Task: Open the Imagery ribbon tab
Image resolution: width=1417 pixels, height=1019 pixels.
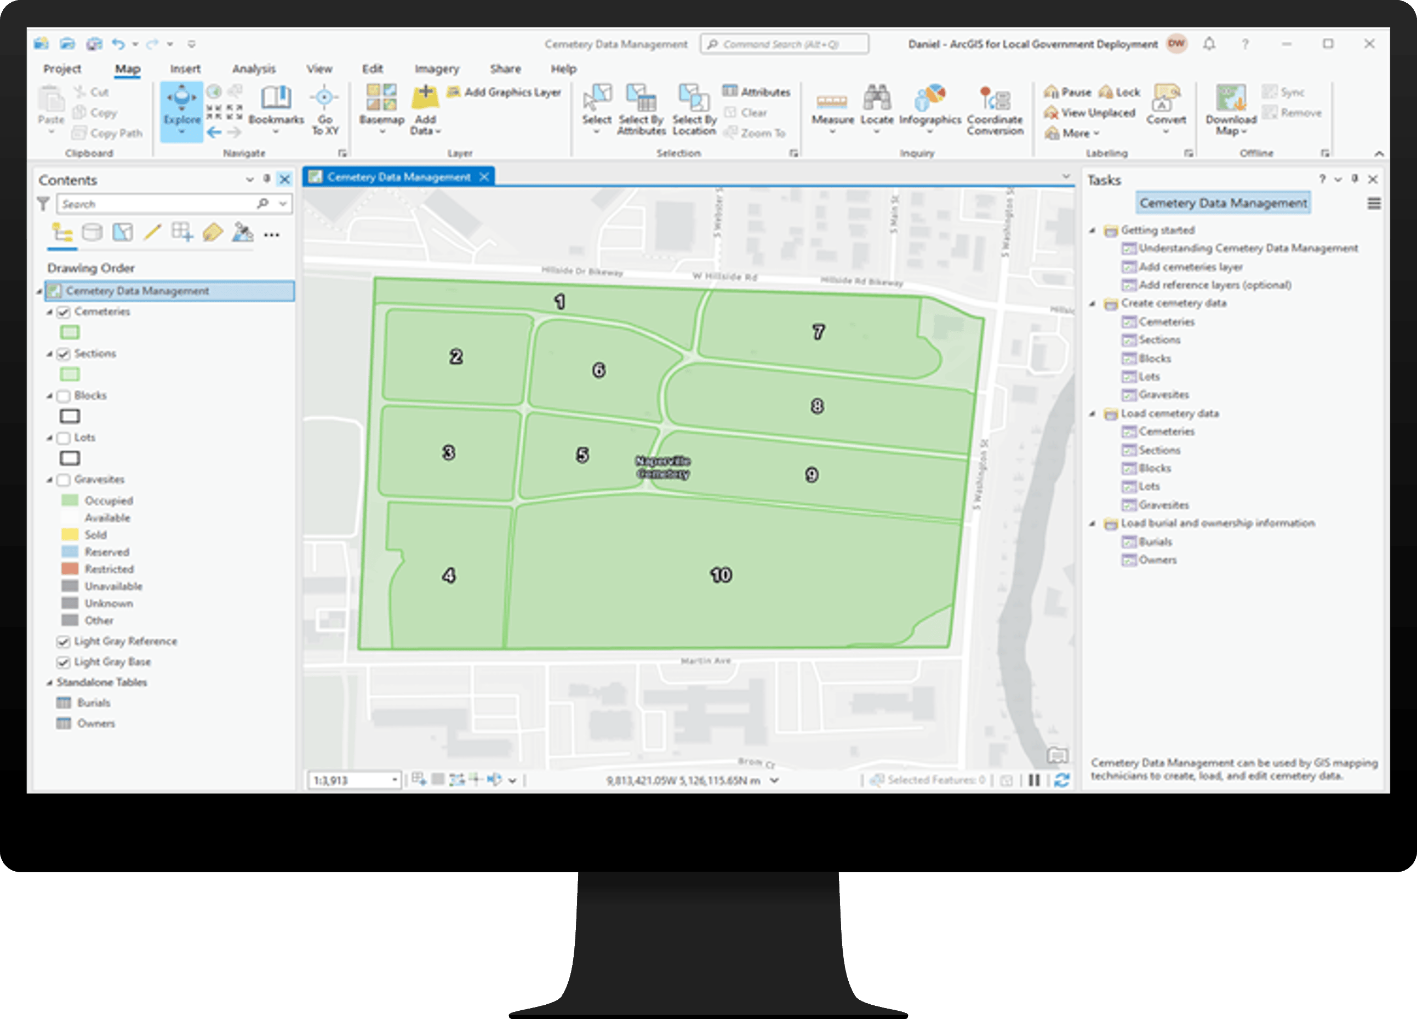Action: [x=436, y=68]
